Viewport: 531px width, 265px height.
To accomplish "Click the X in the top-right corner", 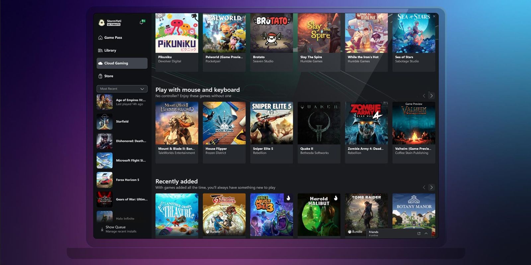I will click(434, 16).
